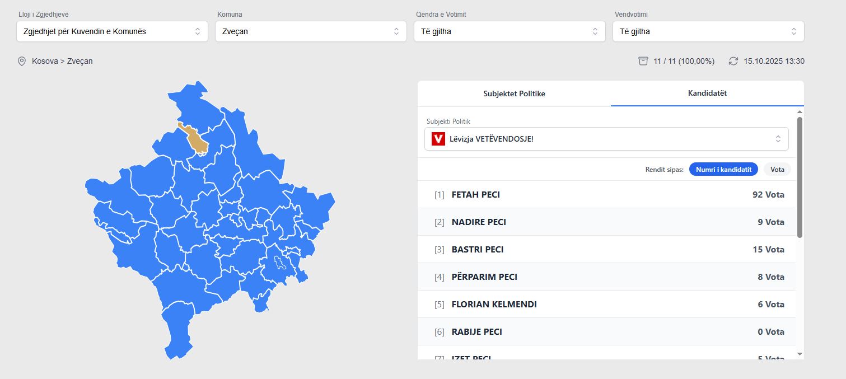Click the refresh timestamp icon
Viewport: 846px width, 379px height.
pyautogui.click(x=733, y=61)
